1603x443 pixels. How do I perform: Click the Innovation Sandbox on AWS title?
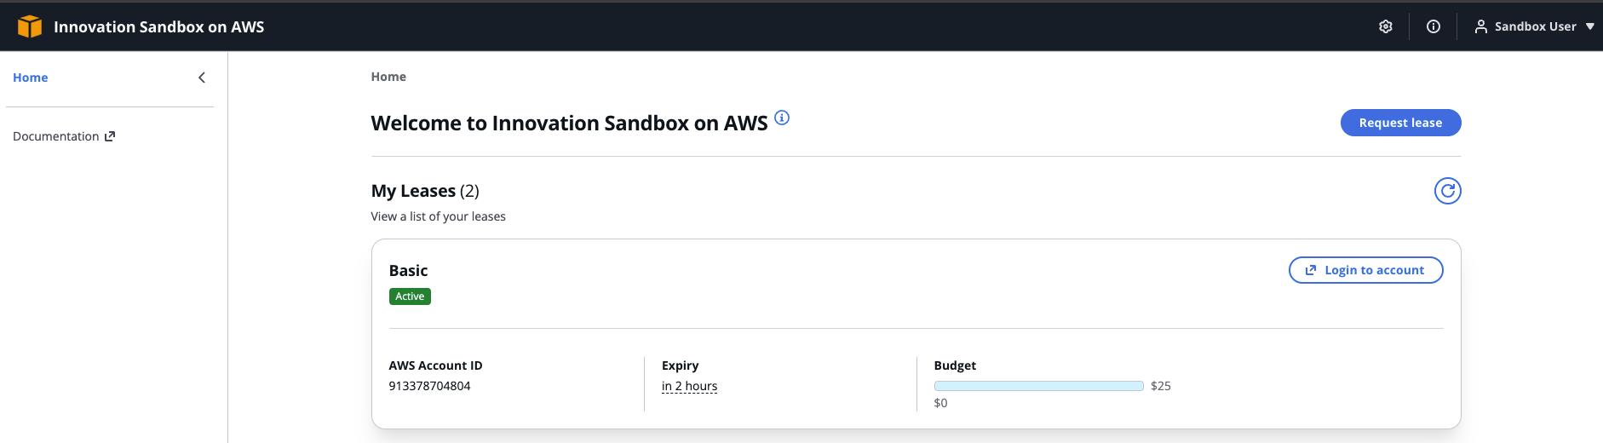(x=159, y=26)
